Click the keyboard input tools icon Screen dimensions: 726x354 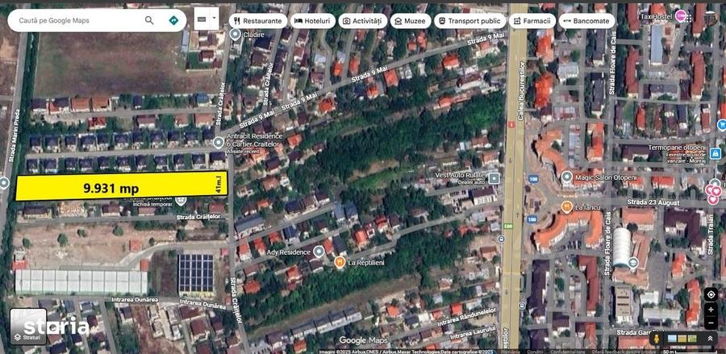(x=202, y=19)
